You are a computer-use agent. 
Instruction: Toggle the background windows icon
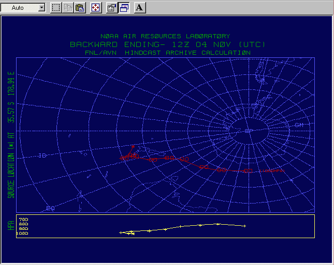(124, 8)
